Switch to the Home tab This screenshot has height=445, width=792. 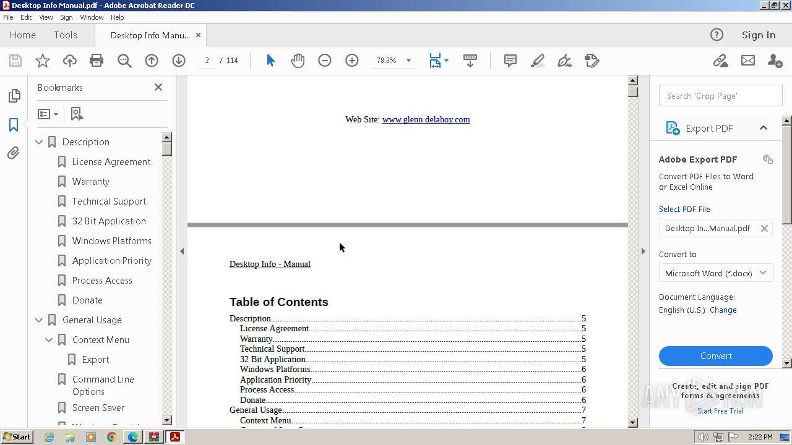[x=23, y=35]
